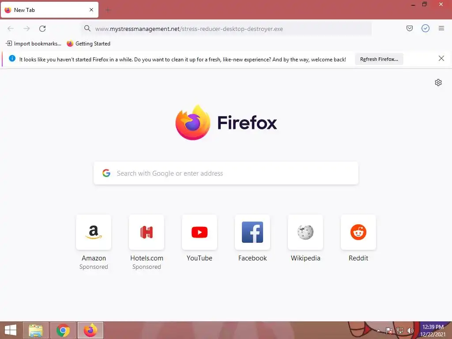Open the network tray icon
Screen dimensions: 452x339
point(399,331)
